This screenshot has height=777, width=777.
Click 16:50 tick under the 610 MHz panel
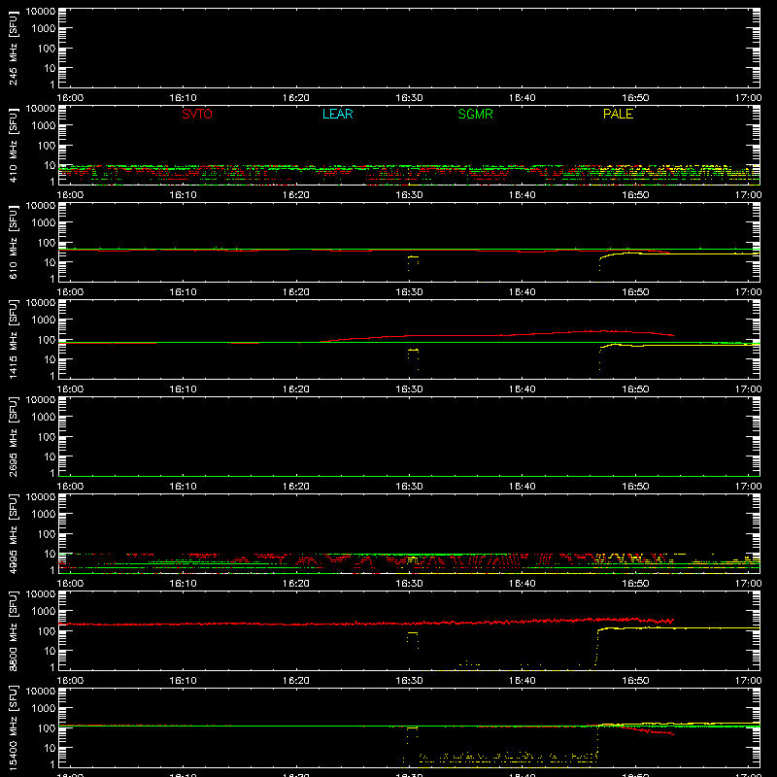tap(635, 292)
